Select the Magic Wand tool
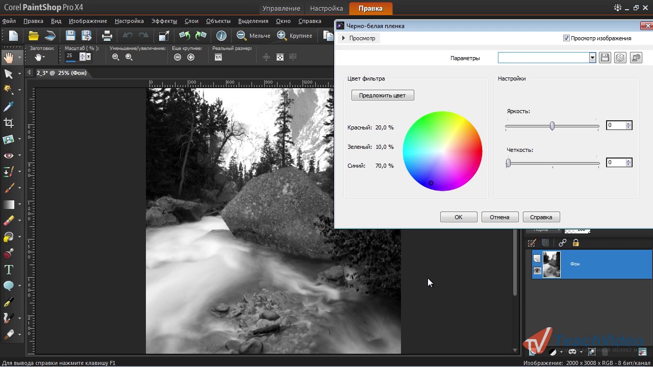This screenshot has width=653, height=367. [x=8, y=90]
